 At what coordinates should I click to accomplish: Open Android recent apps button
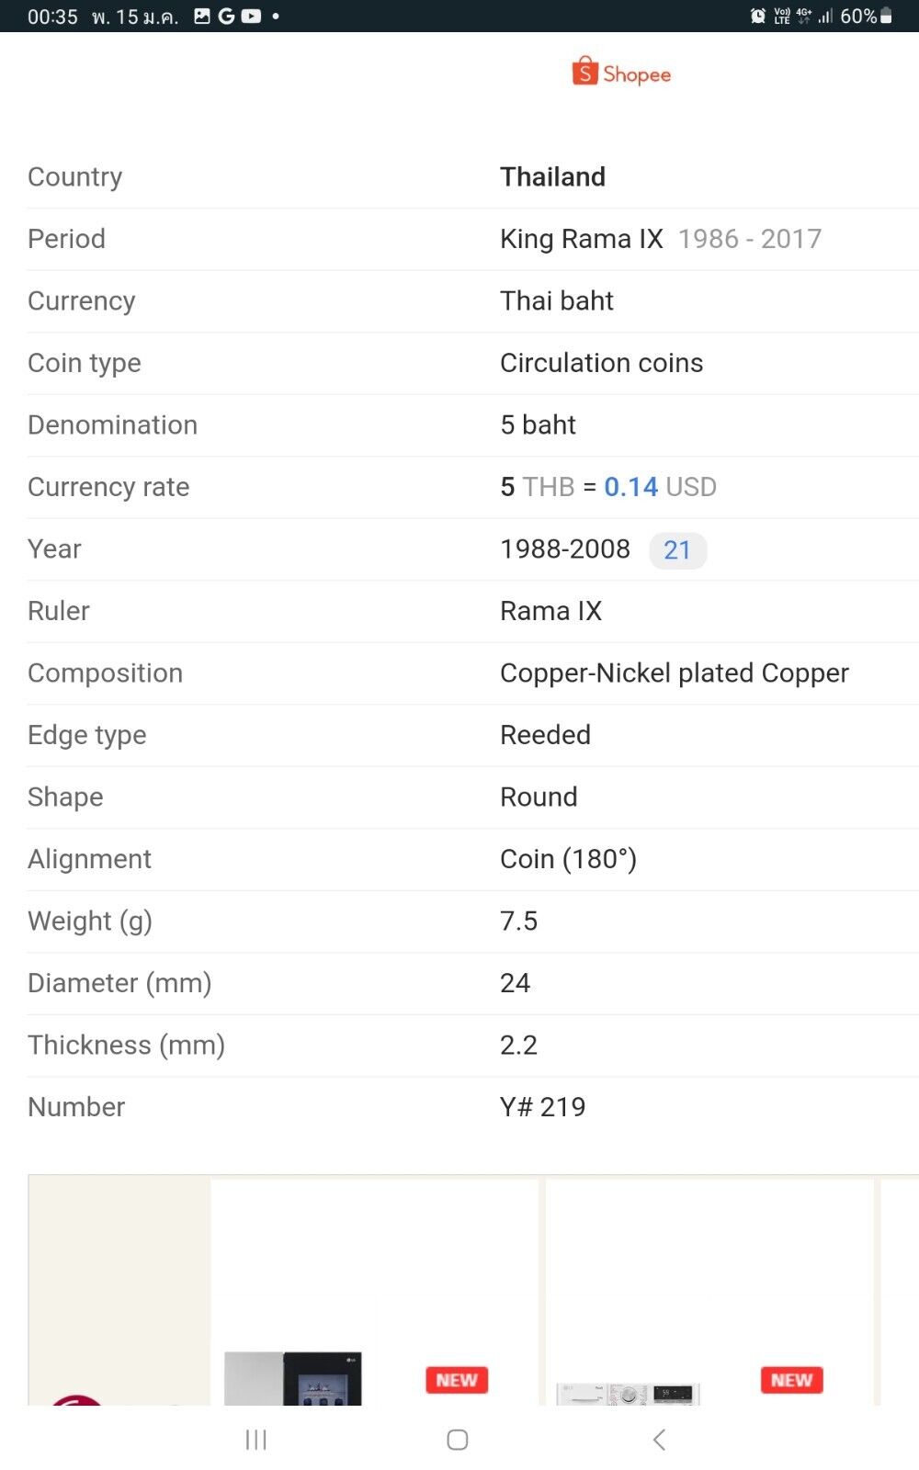coord(256,1440)
